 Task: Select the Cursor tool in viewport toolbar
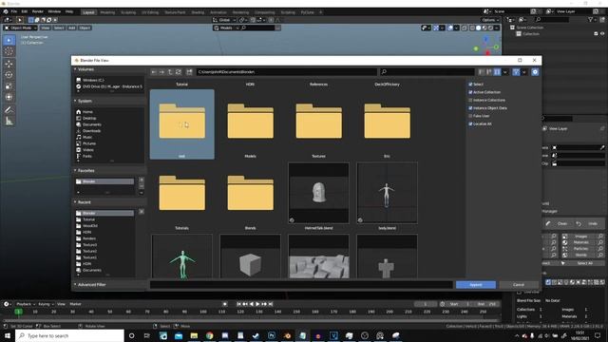(x=9, y=51)
